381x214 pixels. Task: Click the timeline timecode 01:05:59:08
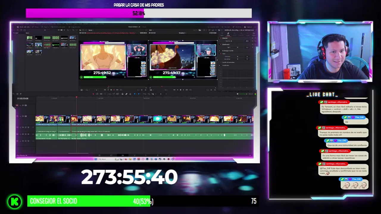click(23, 98)
